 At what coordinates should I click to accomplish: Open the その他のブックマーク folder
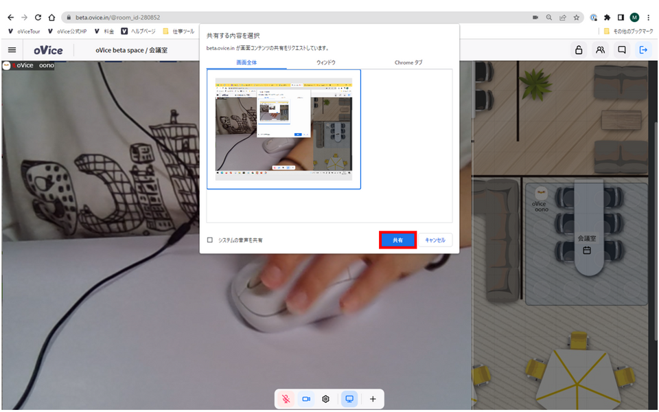[x=628, y=32]
